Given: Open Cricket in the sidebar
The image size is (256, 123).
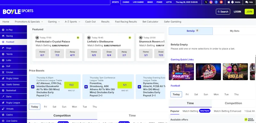Looking at the screenshot, I should [13, 72].
